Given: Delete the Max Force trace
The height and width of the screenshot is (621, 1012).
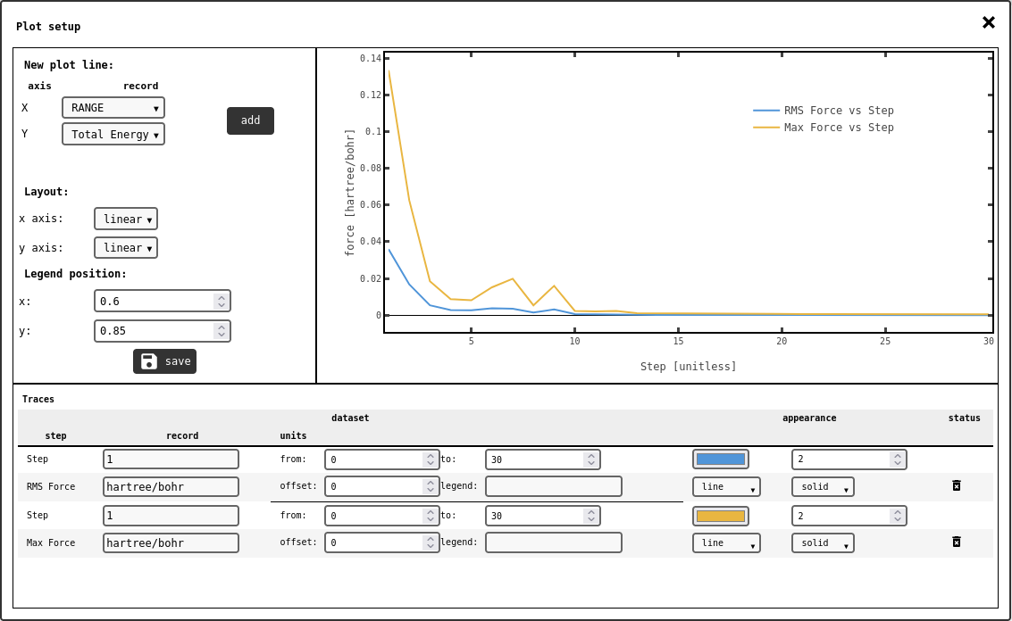Looking at the screenshot, I should (956, 542).
